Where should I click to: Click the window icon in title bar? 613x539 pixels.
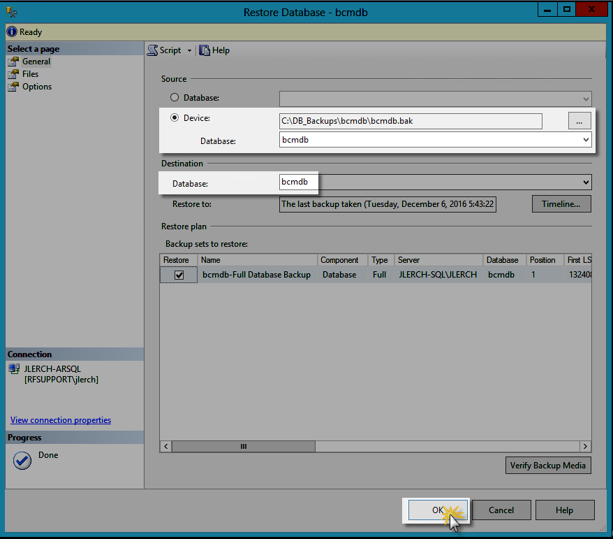[11, 12]
